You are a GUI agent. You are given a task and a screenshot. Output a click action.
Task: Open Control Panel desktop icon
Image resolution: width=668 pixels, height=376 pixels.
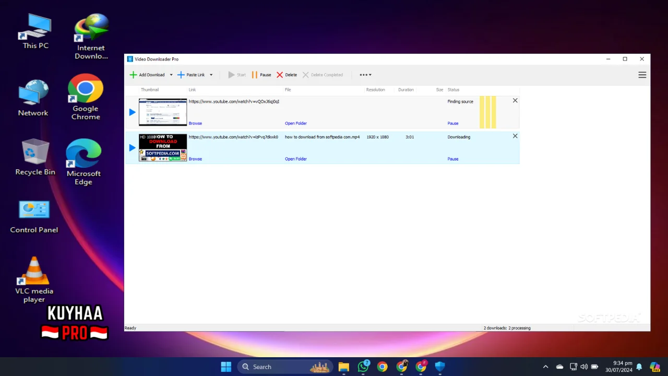[x=34, y=216]
